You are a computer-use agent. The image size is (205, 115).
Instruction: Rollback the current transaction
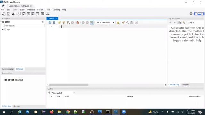pos(87,23)
